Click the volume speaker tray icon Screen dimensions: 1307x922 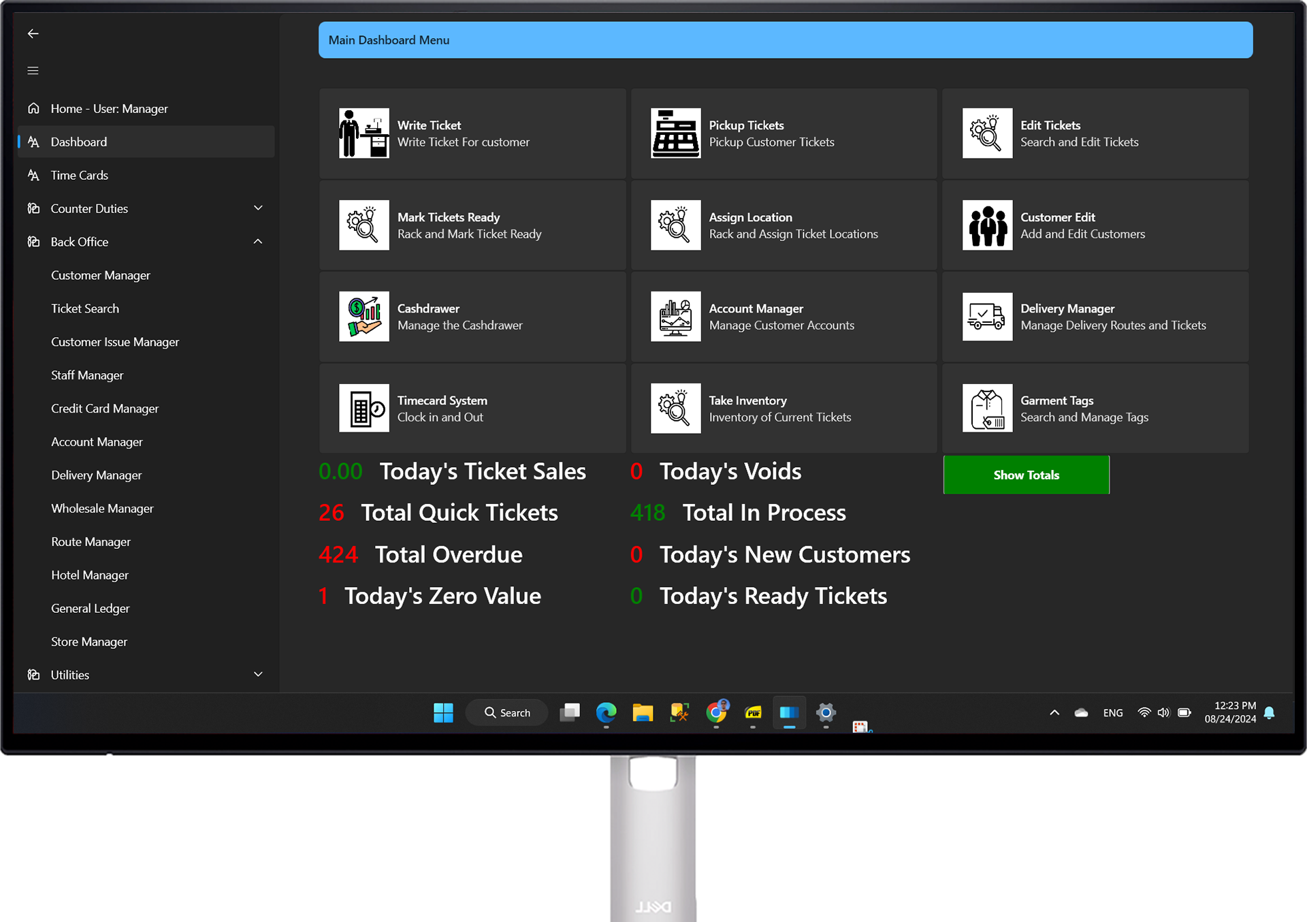(x=1163, y=713)
